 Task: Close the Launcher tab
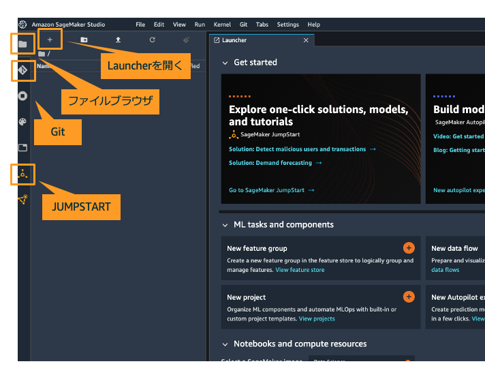pos(306,40)
